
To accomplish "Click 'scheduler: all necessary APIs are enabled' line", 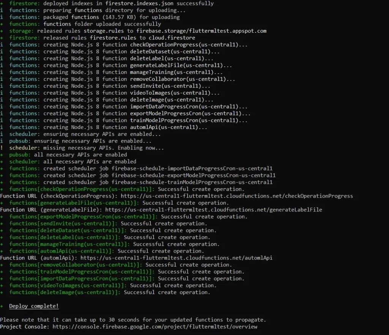I will (x=68, y=162).
